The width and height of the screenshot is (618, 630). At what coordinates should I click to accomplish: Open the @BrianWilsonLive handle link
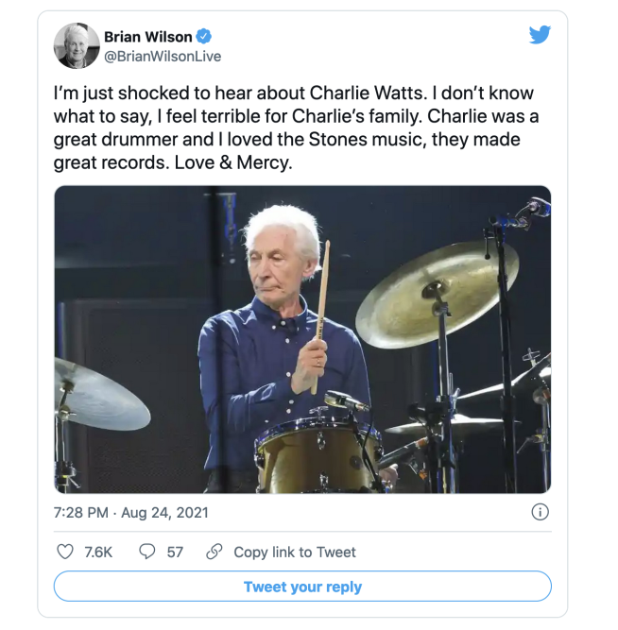coord(163,56)
